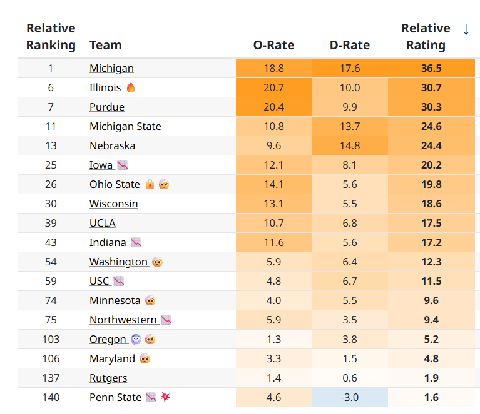Click the sort arrow beside Relative Rating

[466, 30]
